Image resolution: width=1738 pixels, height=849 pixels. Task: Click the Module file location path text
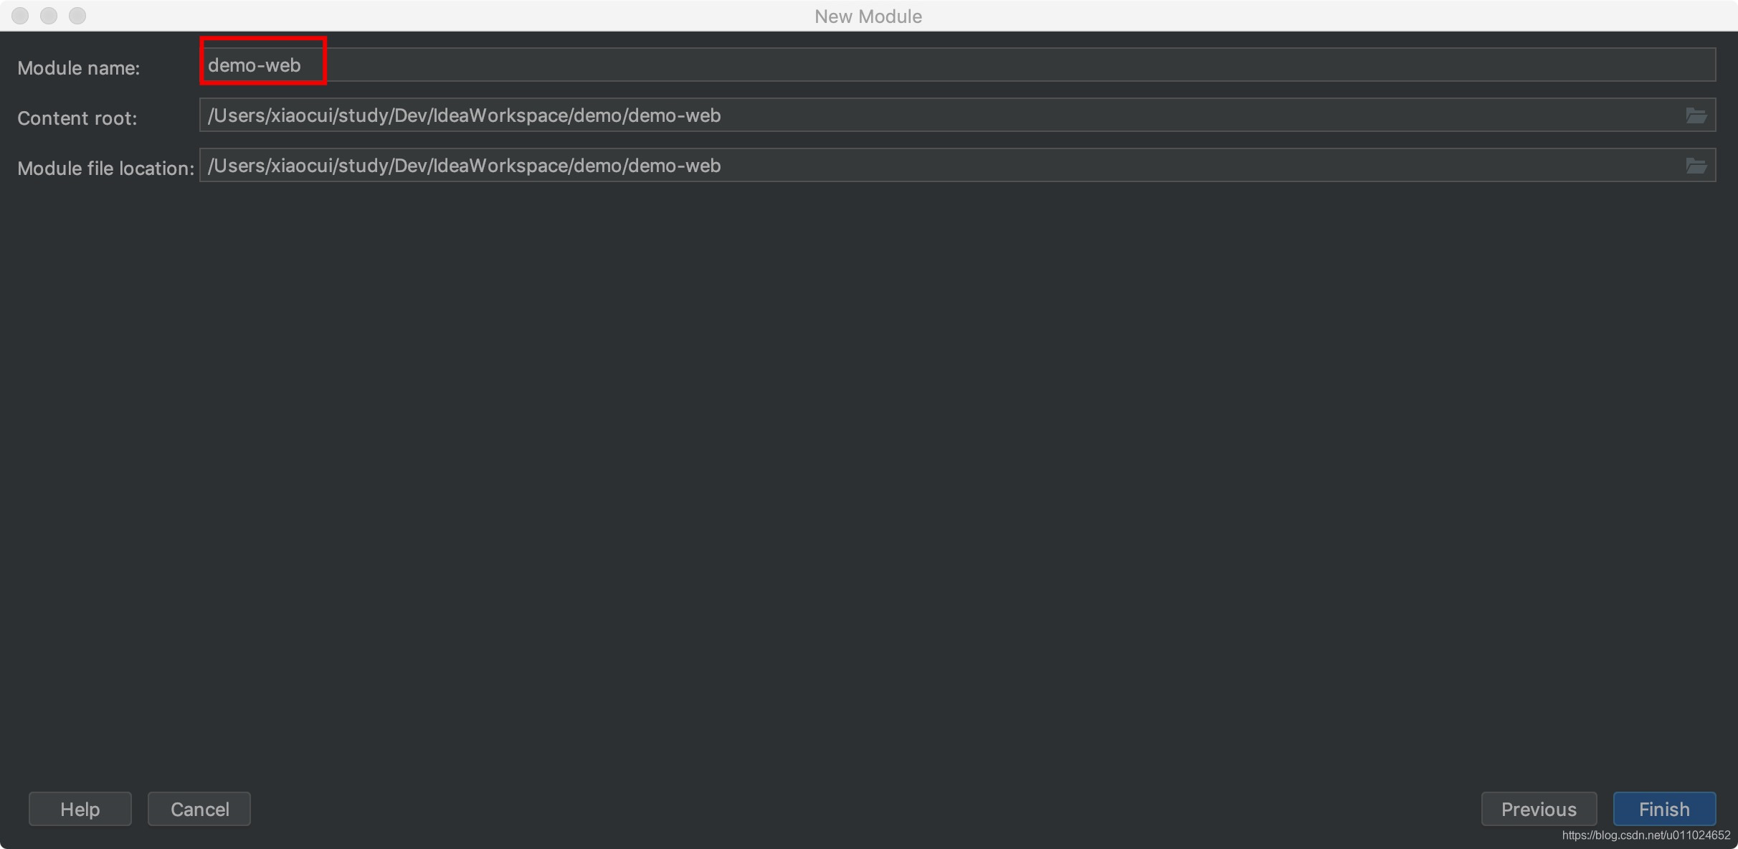464,166
